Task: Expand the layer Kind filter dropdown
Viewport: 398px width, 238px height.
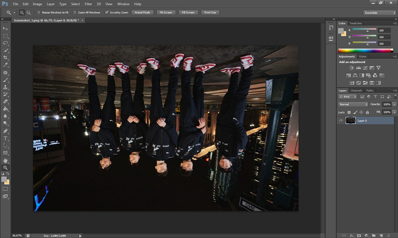Action: [x=348, y=97]
